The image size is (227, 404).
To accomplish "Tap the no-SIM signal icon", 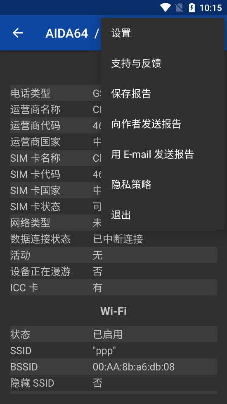I will 179,8.
